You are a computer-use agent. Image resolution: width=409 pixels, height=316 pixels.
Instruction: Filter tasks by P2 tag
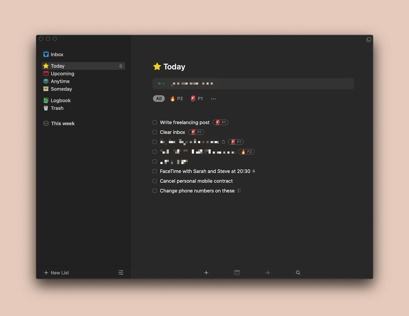pyautogui.click(x=176, y=99)
